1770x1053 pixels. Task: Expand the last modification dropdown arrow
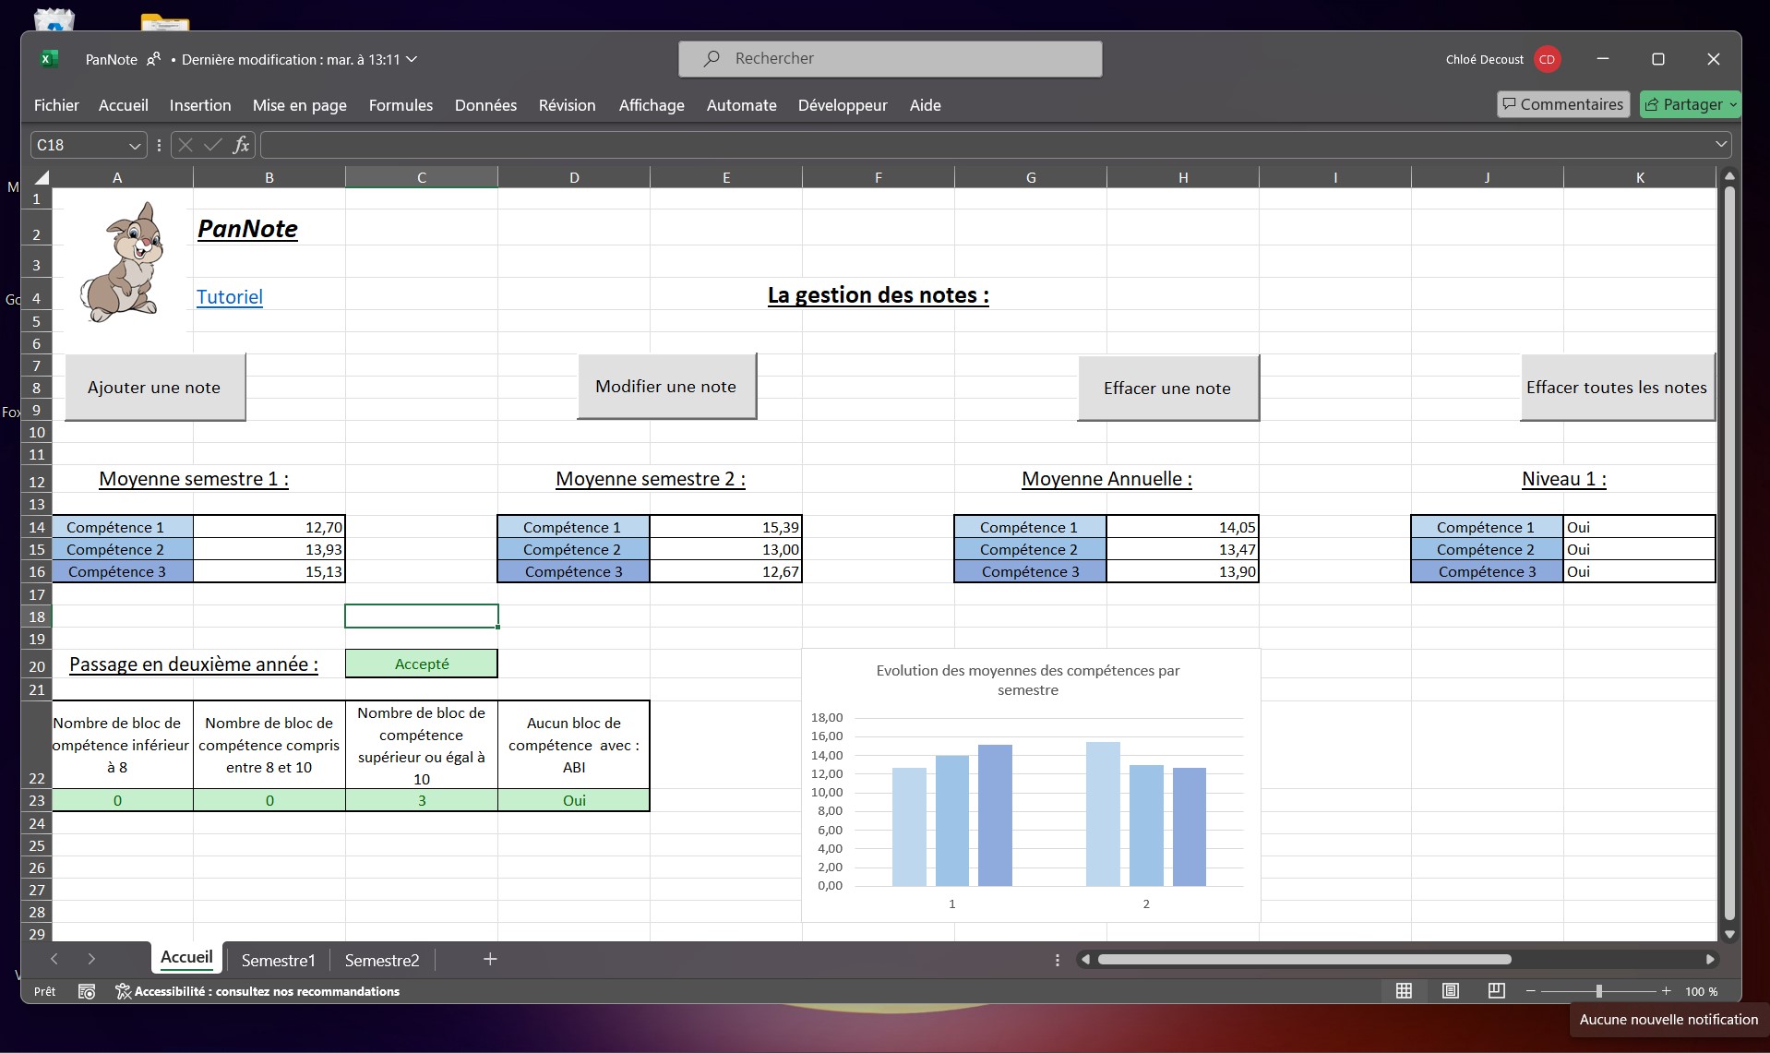(413, 59)
